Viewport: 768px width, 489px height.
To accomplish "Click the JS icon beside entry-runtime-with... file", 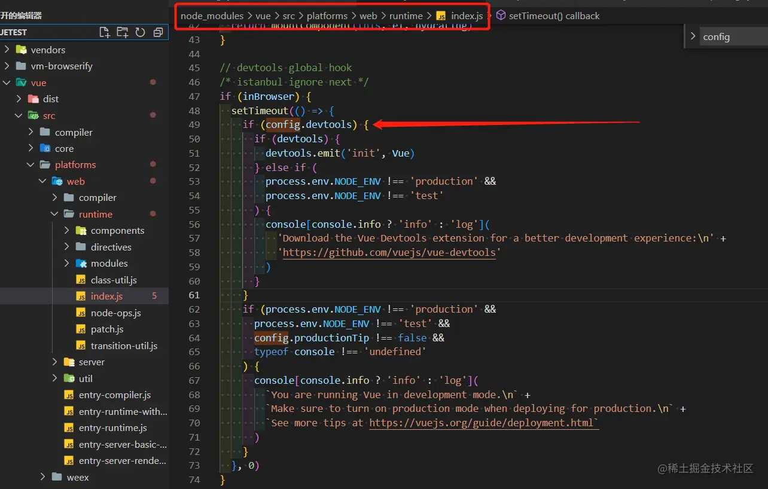I will [x=69, y=411].
